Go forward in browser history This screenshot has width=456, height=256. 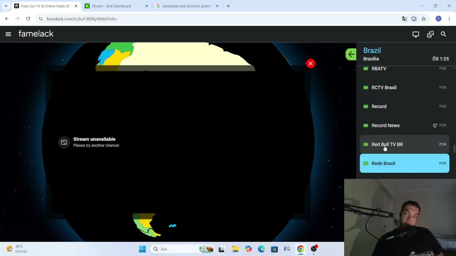[17, 19]
